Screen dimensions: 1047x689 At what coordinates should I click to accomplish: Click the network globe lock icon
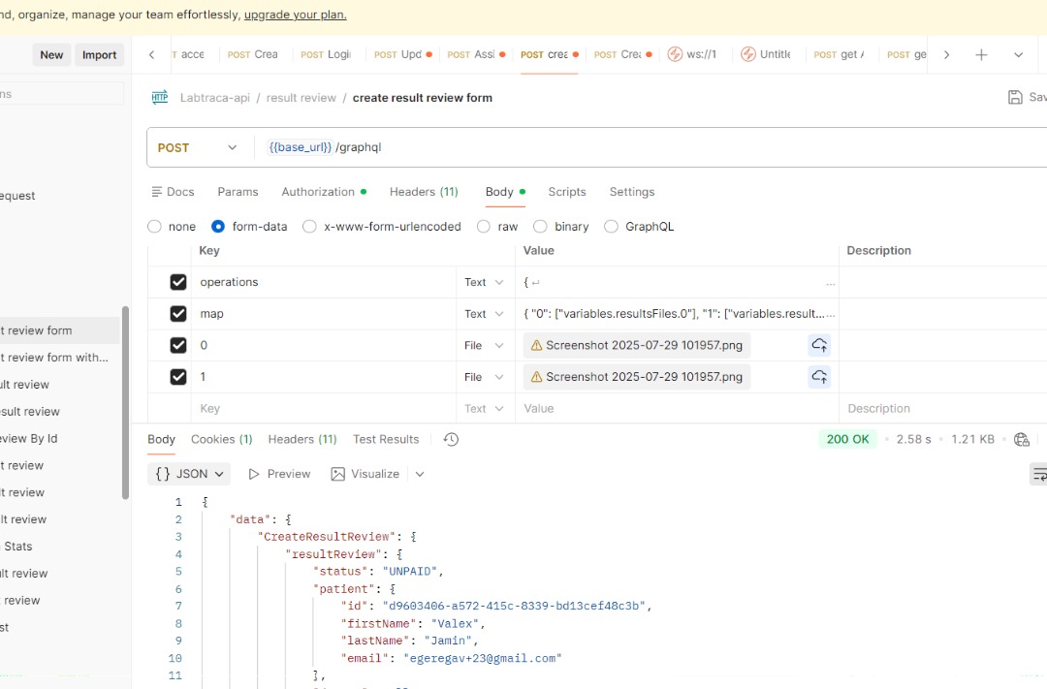tap(1021, 439)
